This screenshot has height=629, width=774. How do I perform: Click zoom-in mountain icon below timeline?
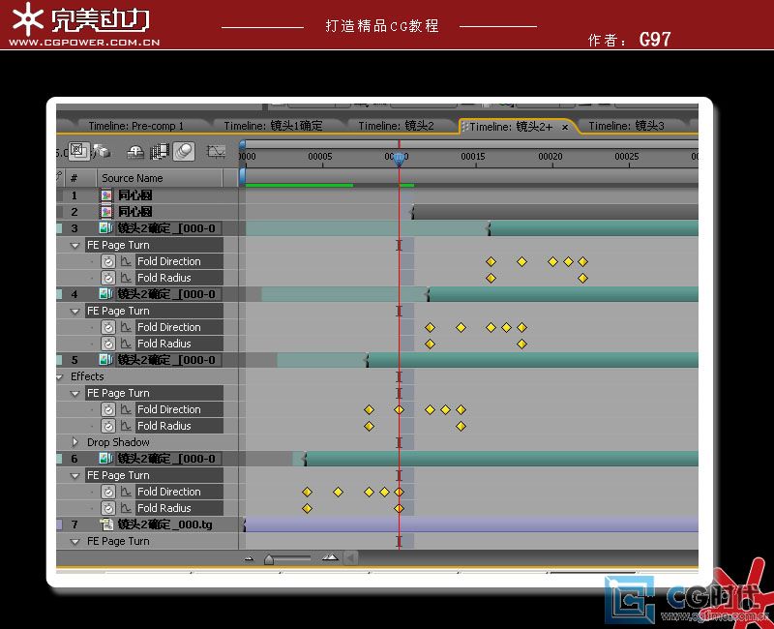pos(330,557)
